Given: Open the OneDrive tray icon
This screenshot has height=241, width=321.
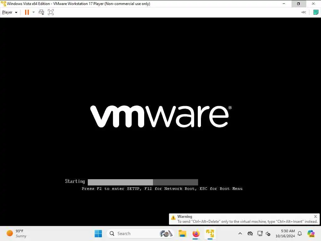Looking at the screenshot, I should pyautogui.click(x=250, y=233).
